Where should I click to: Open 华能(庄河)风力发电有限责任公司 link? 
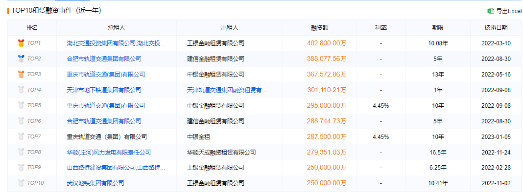click(x=108, y=153)
